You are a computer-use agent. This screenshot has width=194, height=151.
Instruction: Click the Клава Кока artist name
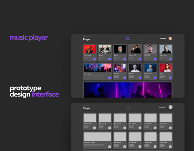coord(148,74)
